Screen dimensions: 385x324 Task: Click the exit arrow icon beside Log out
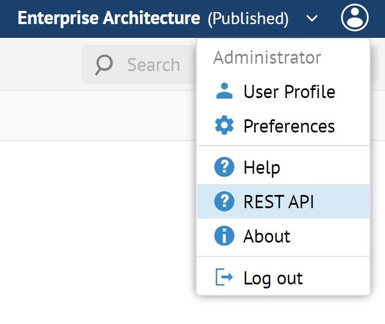224,278
